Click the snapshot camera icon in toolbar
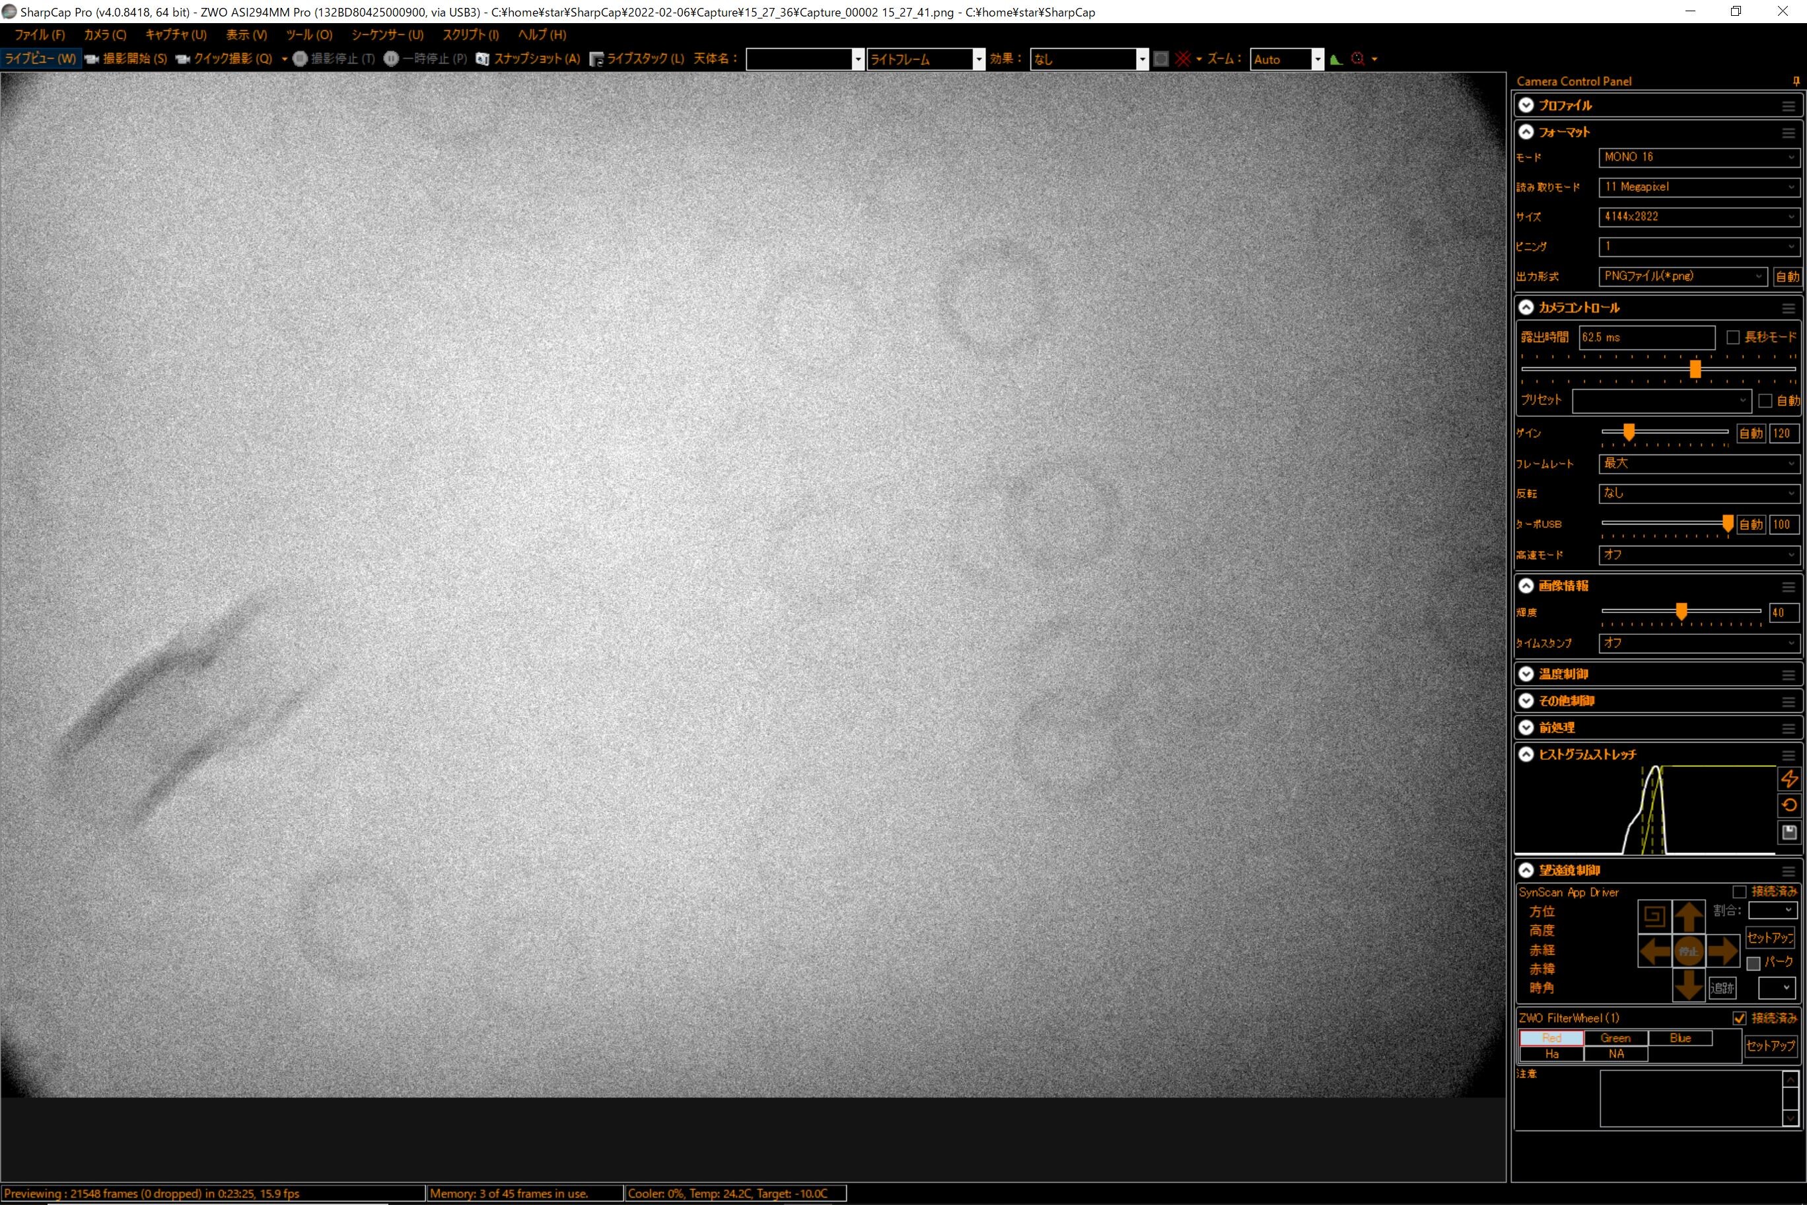 click(x=483, y=59)
